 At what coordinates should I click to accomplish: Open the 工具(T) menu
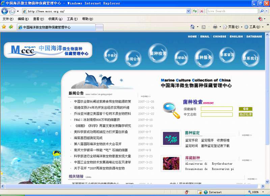click(72, 19)
